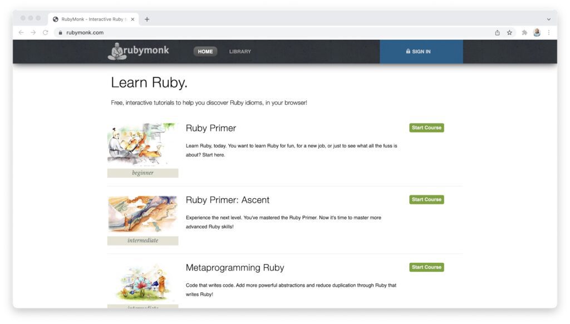Viewport: 570px width, 324px height.
Task: Click the 'Learn Ruby.' heading
Action: (x=149, y=82)
